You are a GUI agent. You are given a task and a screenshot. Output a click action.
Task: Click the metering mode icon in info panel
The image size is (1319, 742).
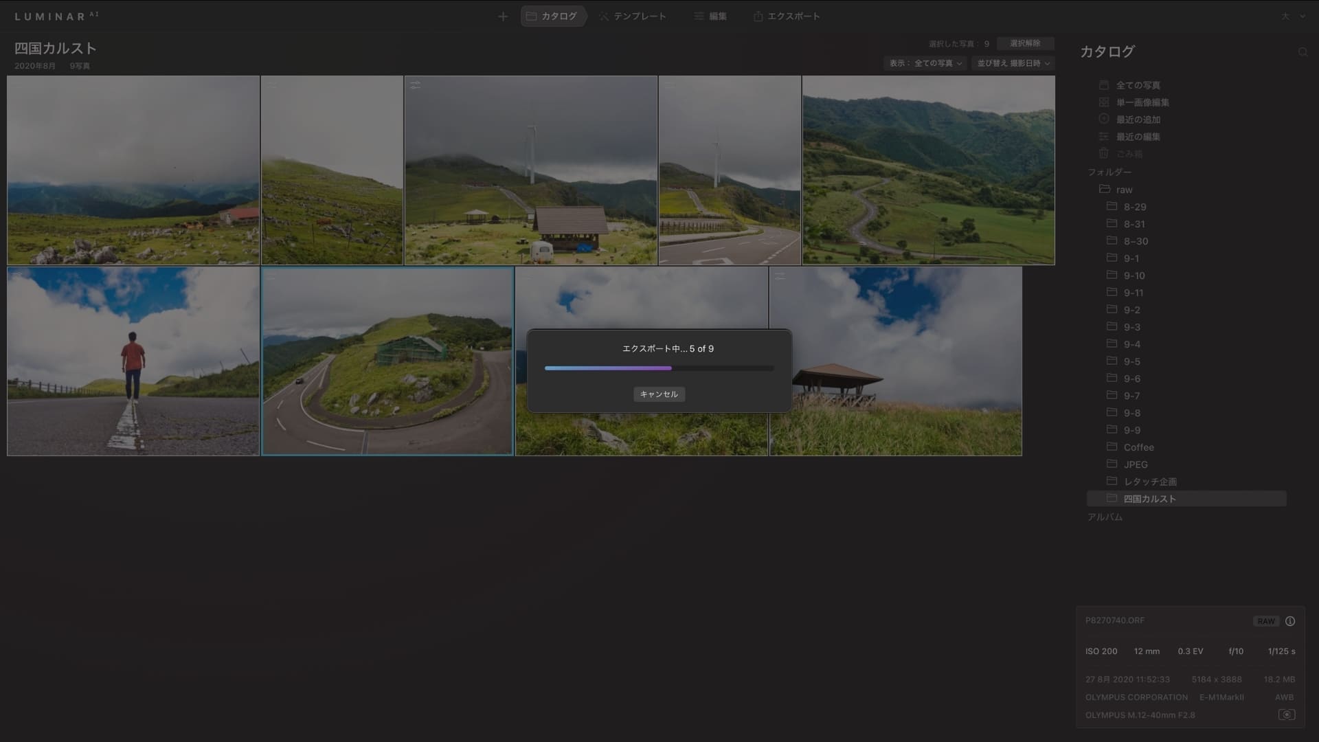(x=1286, y=715)
